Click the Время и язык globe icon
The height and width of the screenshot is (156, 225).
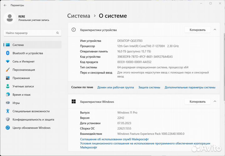pyautogui.click(x=8, y=95)
